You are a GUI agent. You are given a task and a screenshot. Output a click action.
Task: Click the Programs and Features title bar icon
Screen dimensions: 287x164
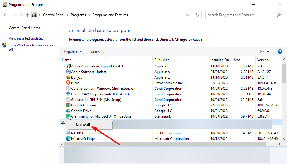(x=5, y=5)
